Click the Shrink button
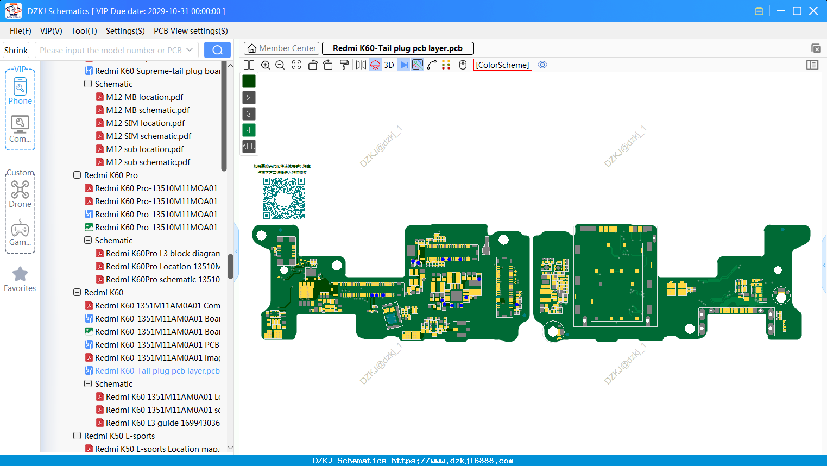 [x=16, y=50]
